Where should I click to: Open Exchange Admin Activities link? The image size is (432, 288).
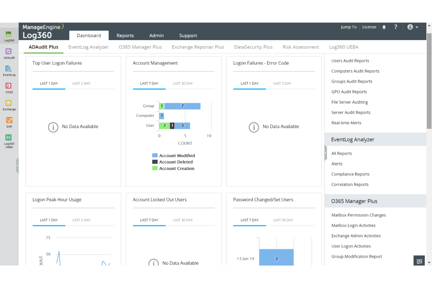(356, 236)
